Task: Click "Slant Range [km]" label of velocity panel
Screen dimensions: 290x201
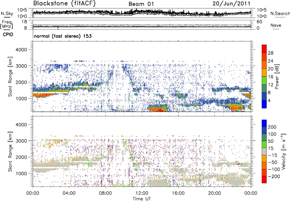Action: (10, 151)
